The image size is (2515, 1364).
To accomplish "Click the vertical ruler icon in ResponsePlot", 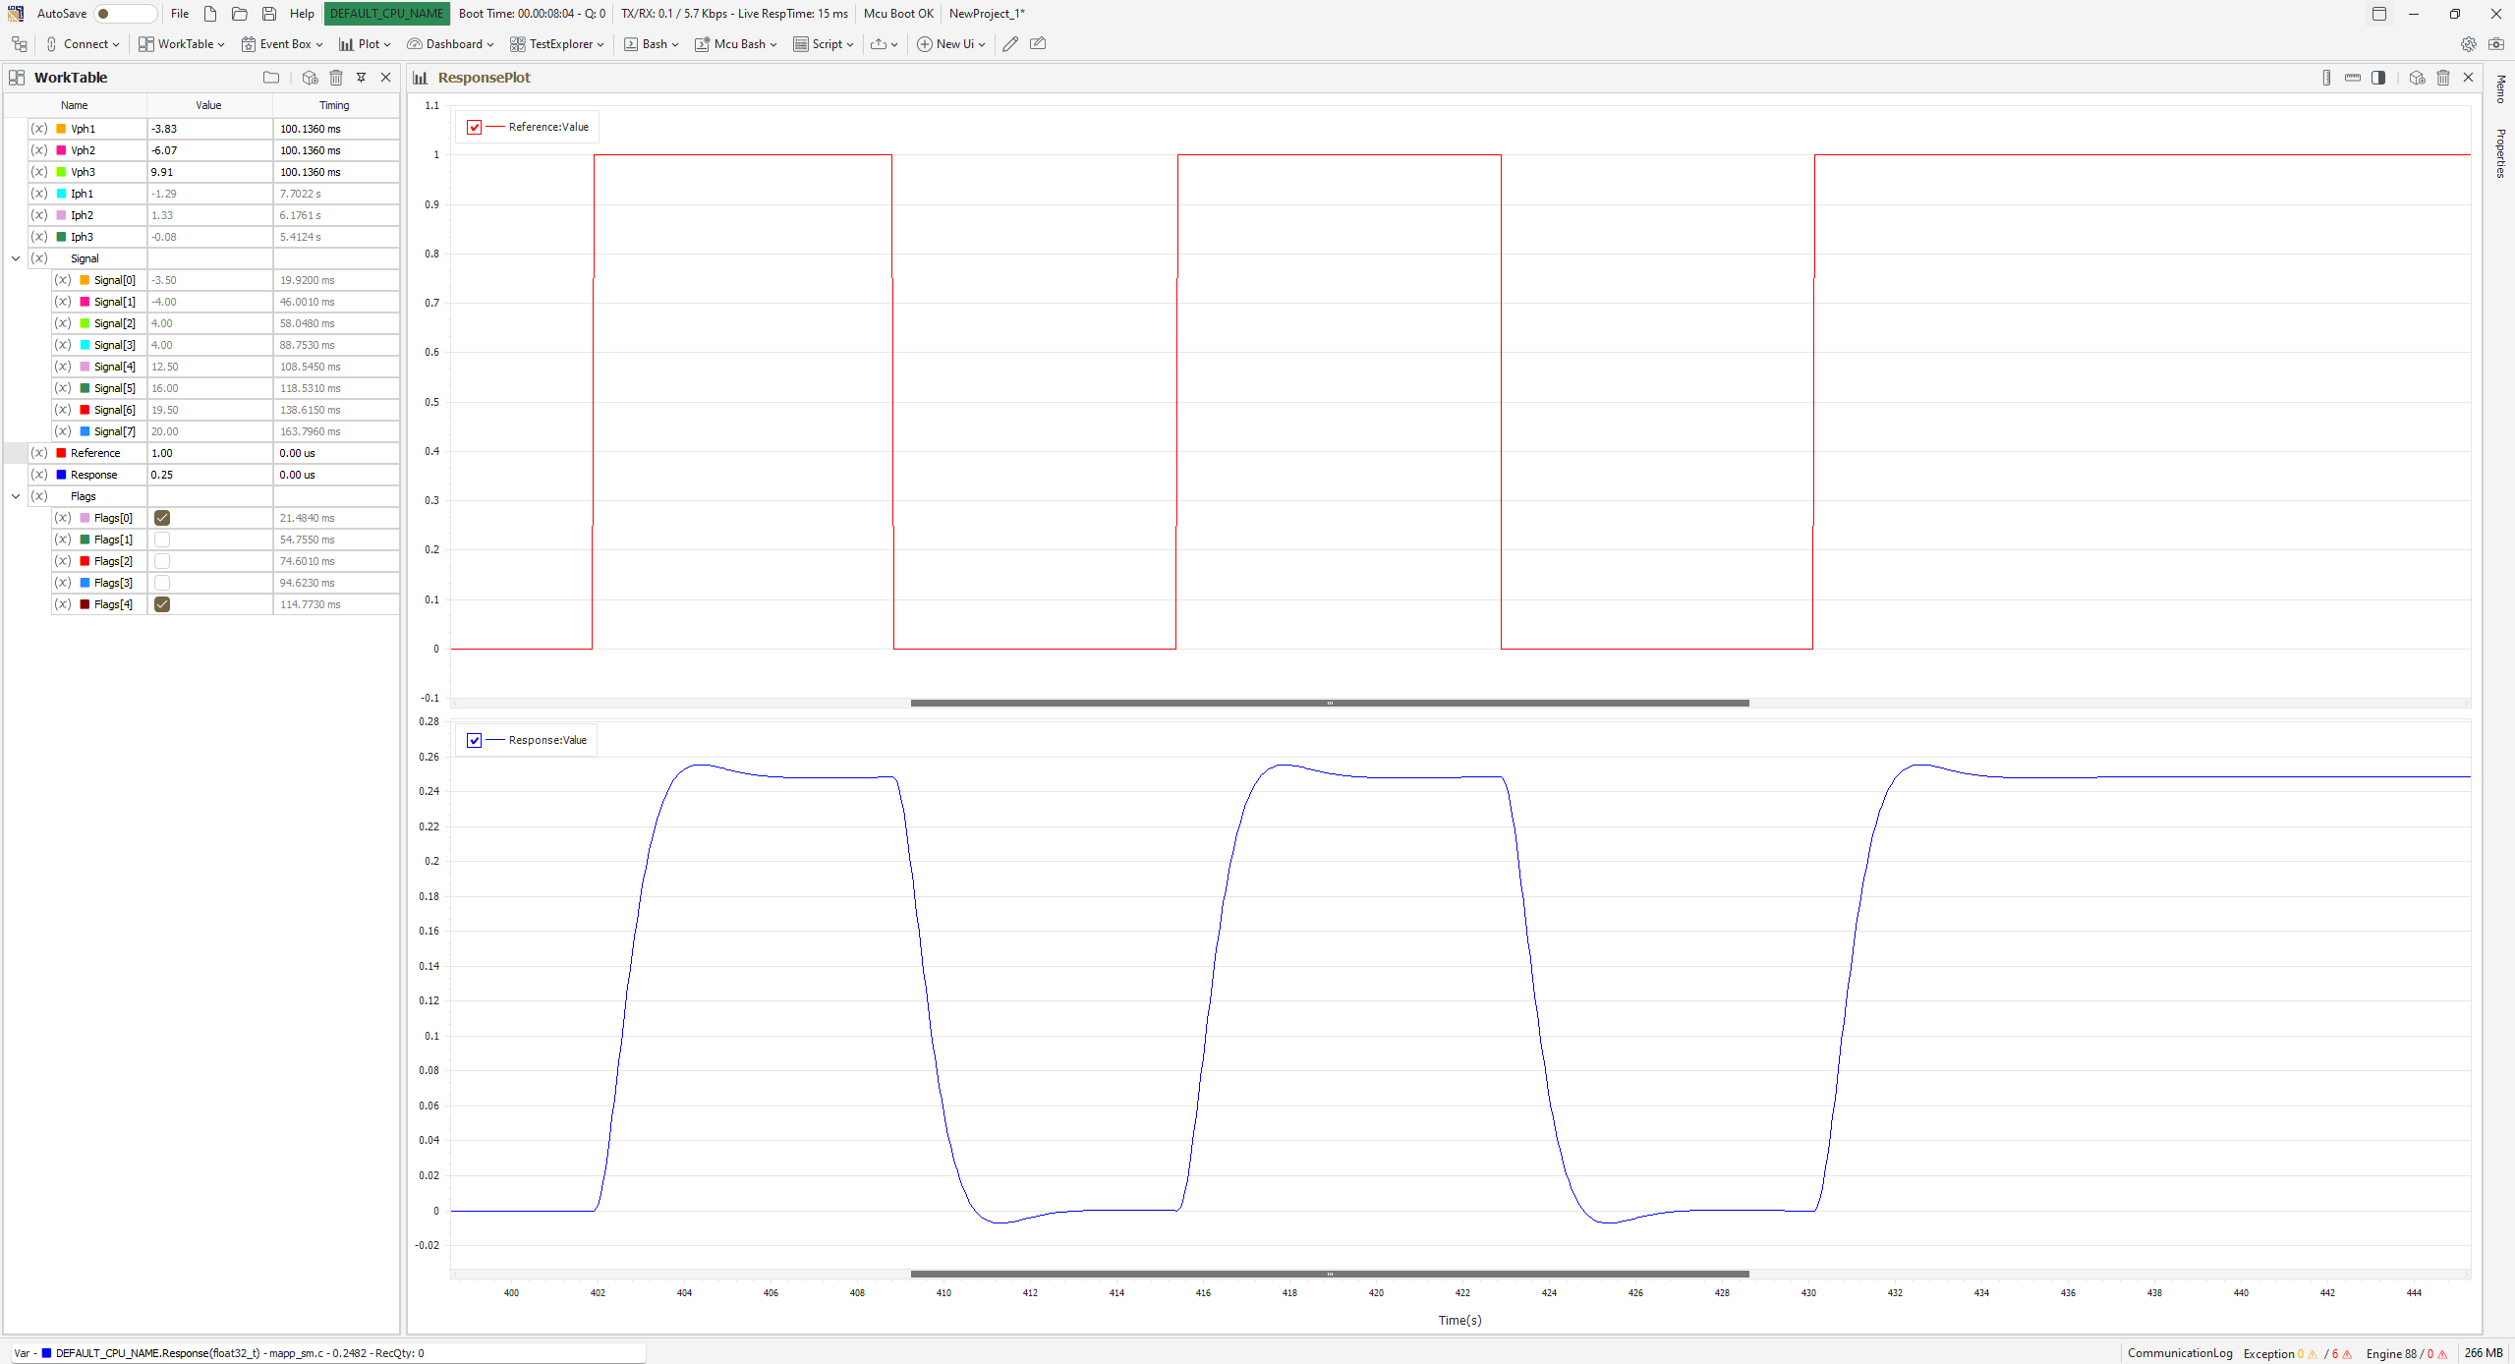I will pyautogui.click(x=2326, y=78).
